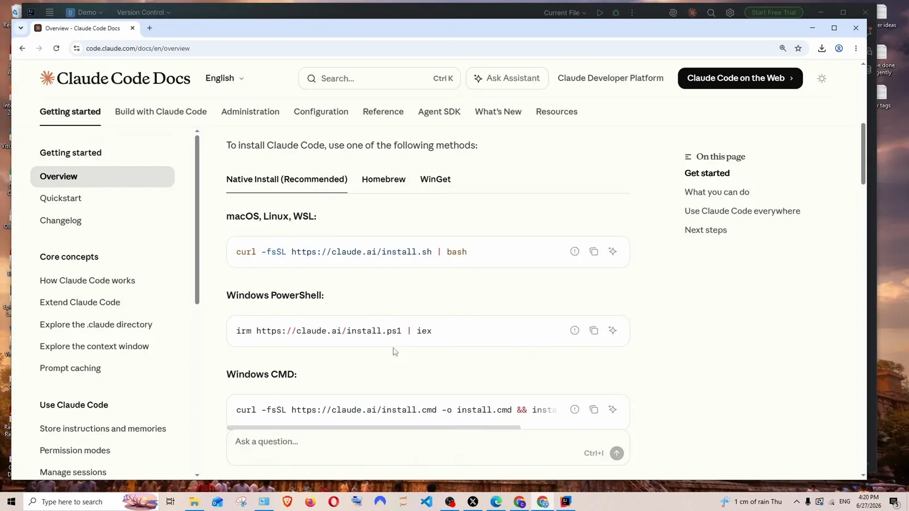Open Visual Studio Code from taskbar
909x511 pixels.
427,501
